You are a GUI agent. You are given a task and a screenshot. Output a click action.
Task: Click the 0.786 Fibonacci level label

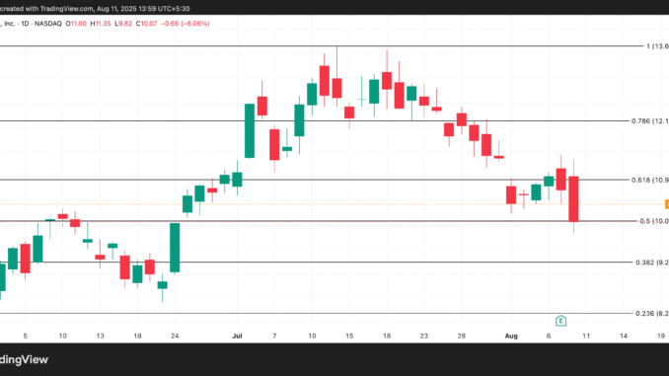tap(650, 121)
